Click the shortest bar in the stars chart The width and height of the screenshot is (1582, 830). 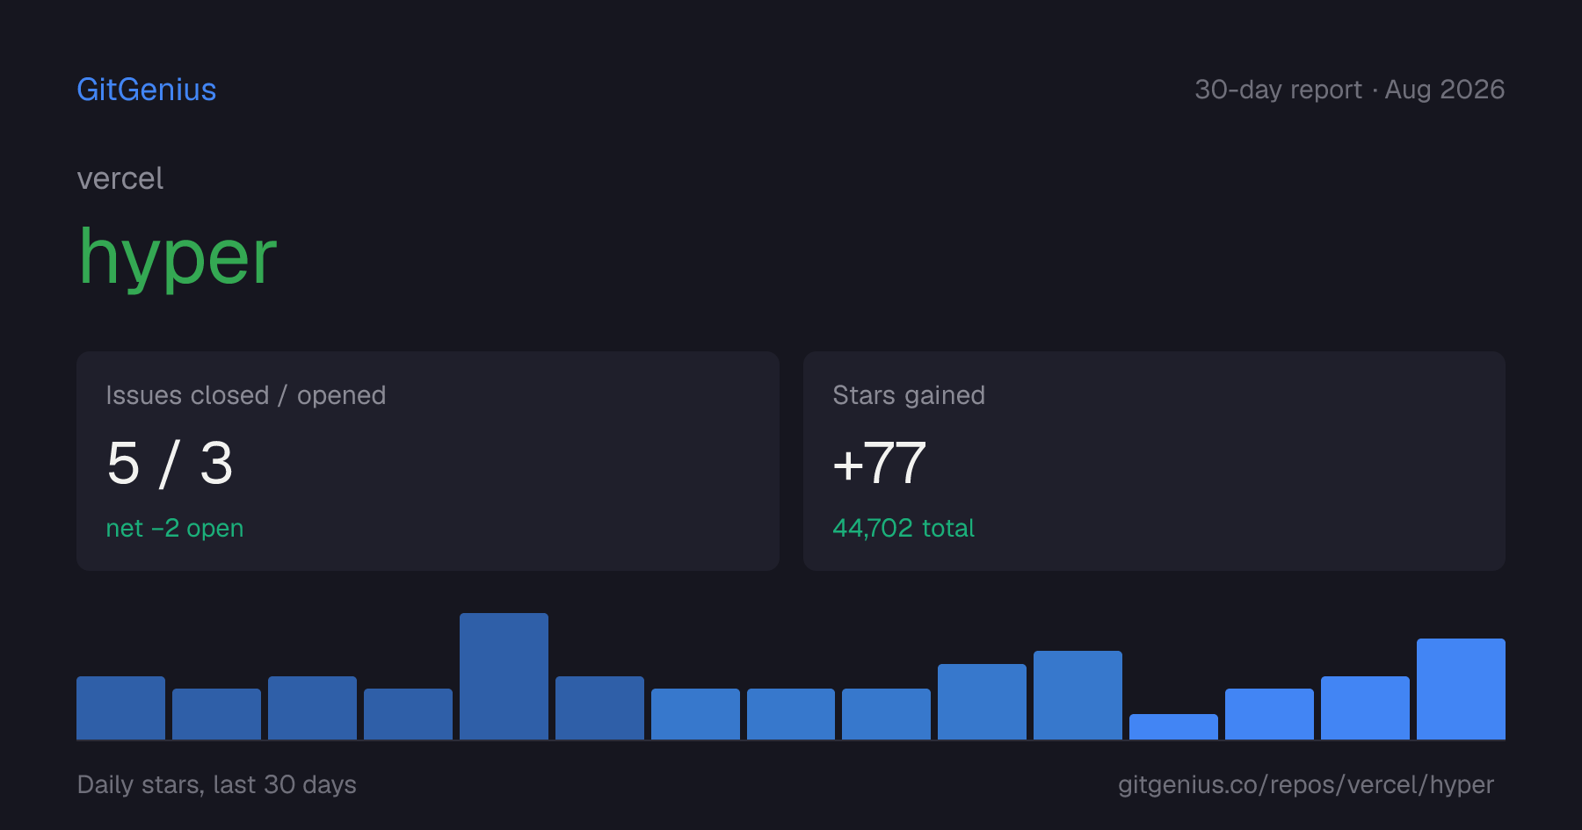[x=1173, y=727]
